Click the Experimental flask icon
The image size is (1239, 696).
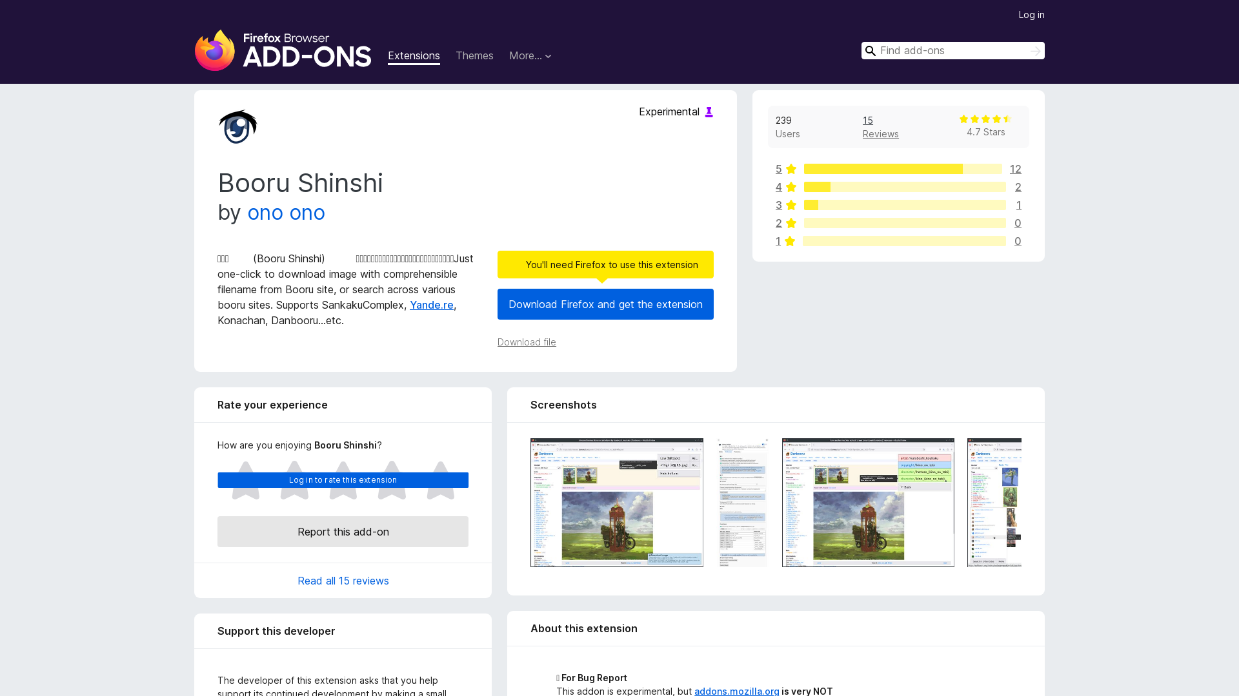tap(709, 112)
